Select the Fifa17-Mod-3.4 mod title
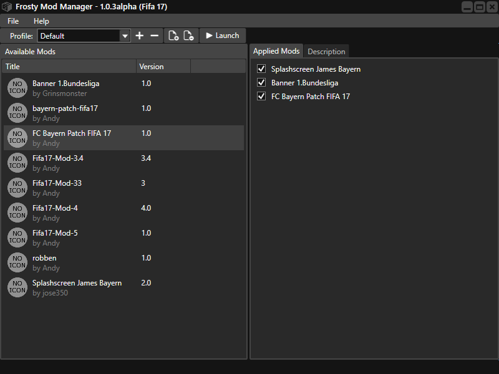The image size is (499, 374). pyautogui.click(x=58, y=158)
